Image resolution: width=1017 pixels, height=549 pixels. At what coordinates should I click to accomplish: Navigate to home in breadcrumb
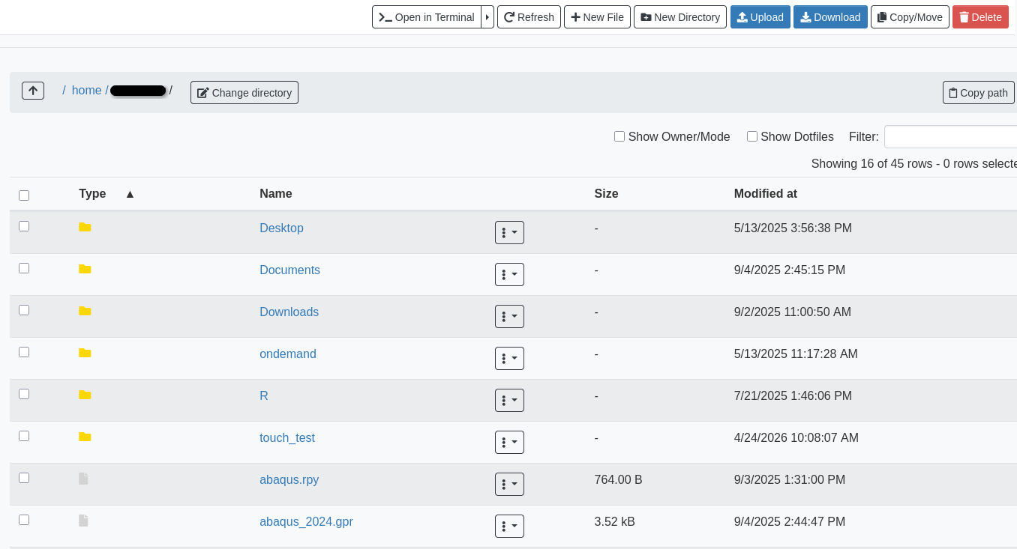[x=87, y=91]
